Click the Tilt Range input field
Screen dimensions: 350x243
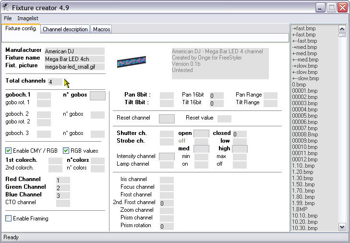point(270,103)
